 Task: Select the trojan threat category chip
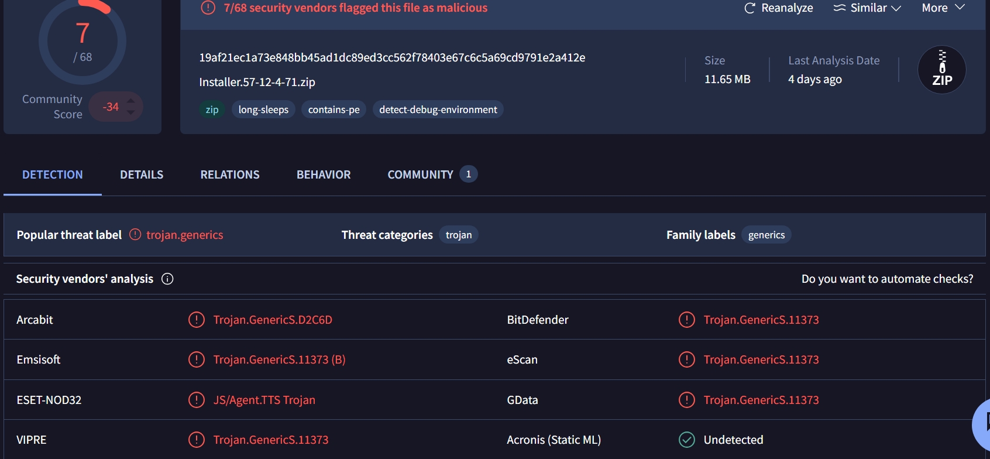click(459, 235)
